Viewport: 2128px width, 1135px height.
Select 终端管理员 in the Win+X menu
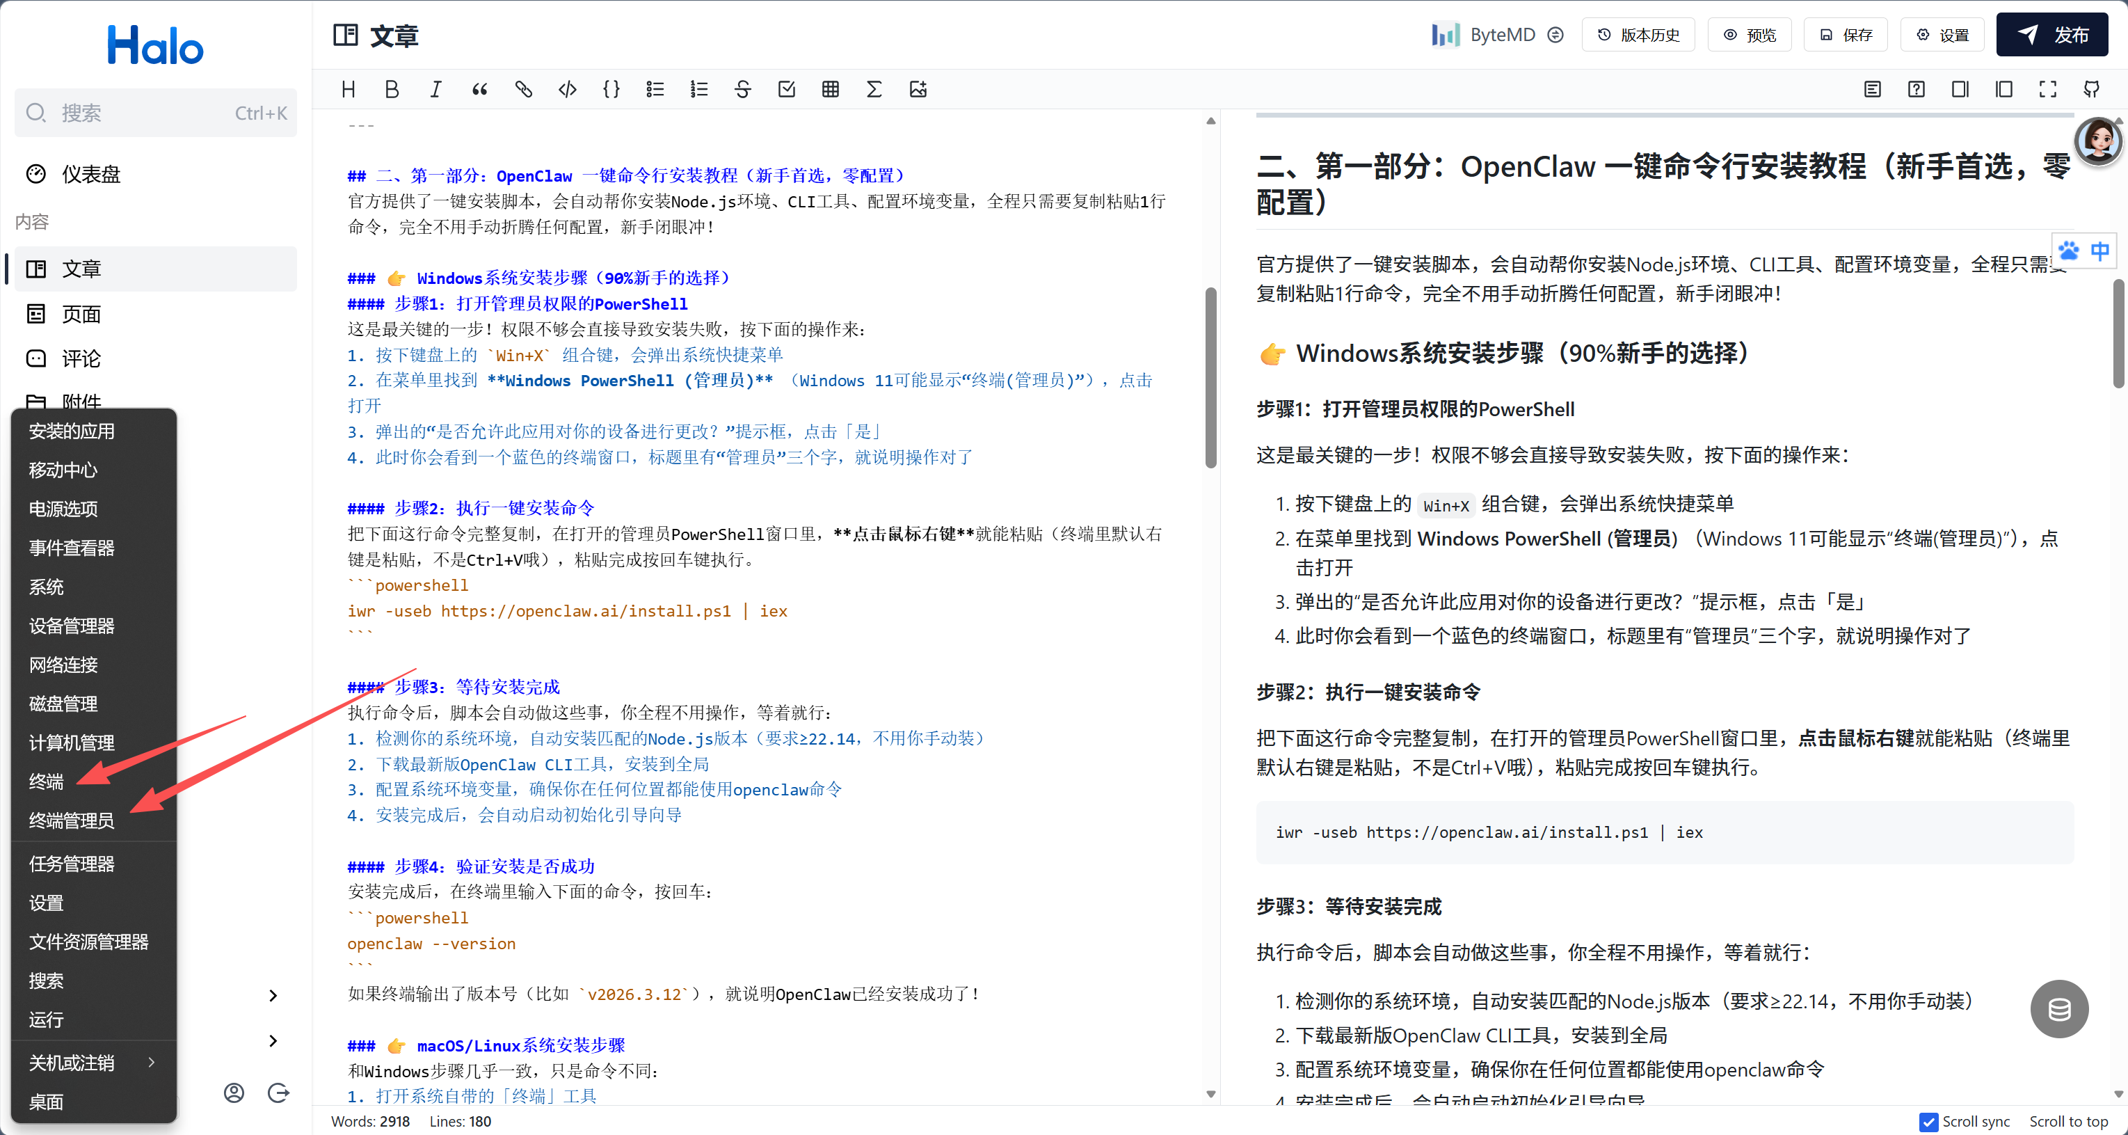click(x=93, y=821)
